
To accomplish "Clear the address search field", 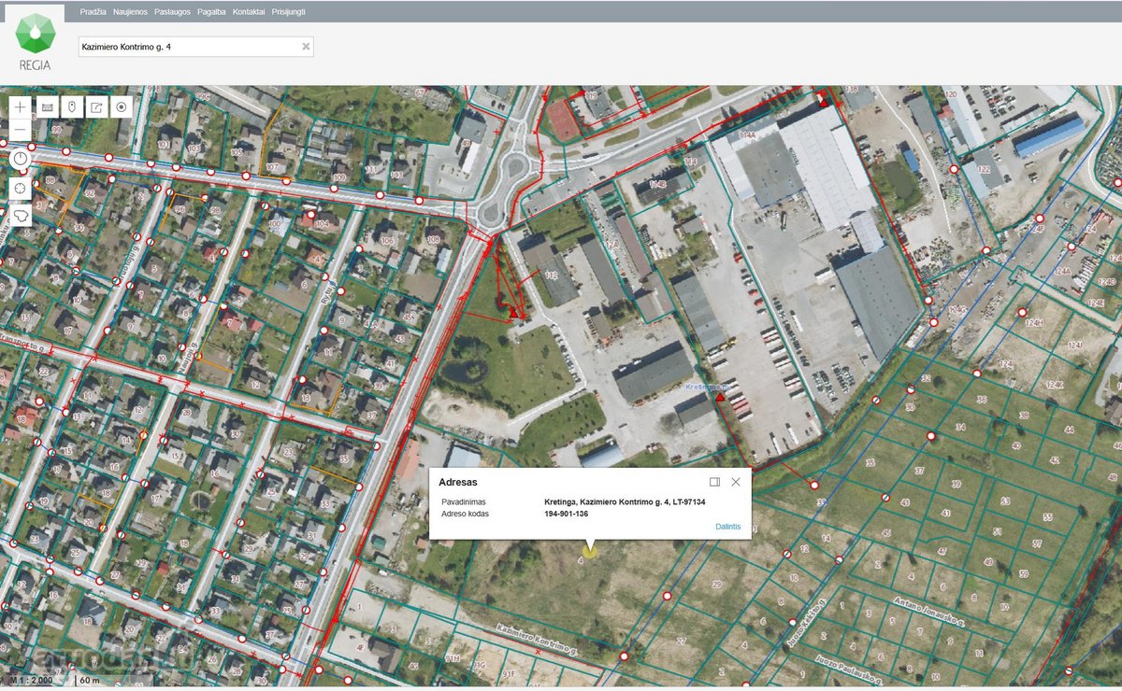I will click(x=305, y=47).
